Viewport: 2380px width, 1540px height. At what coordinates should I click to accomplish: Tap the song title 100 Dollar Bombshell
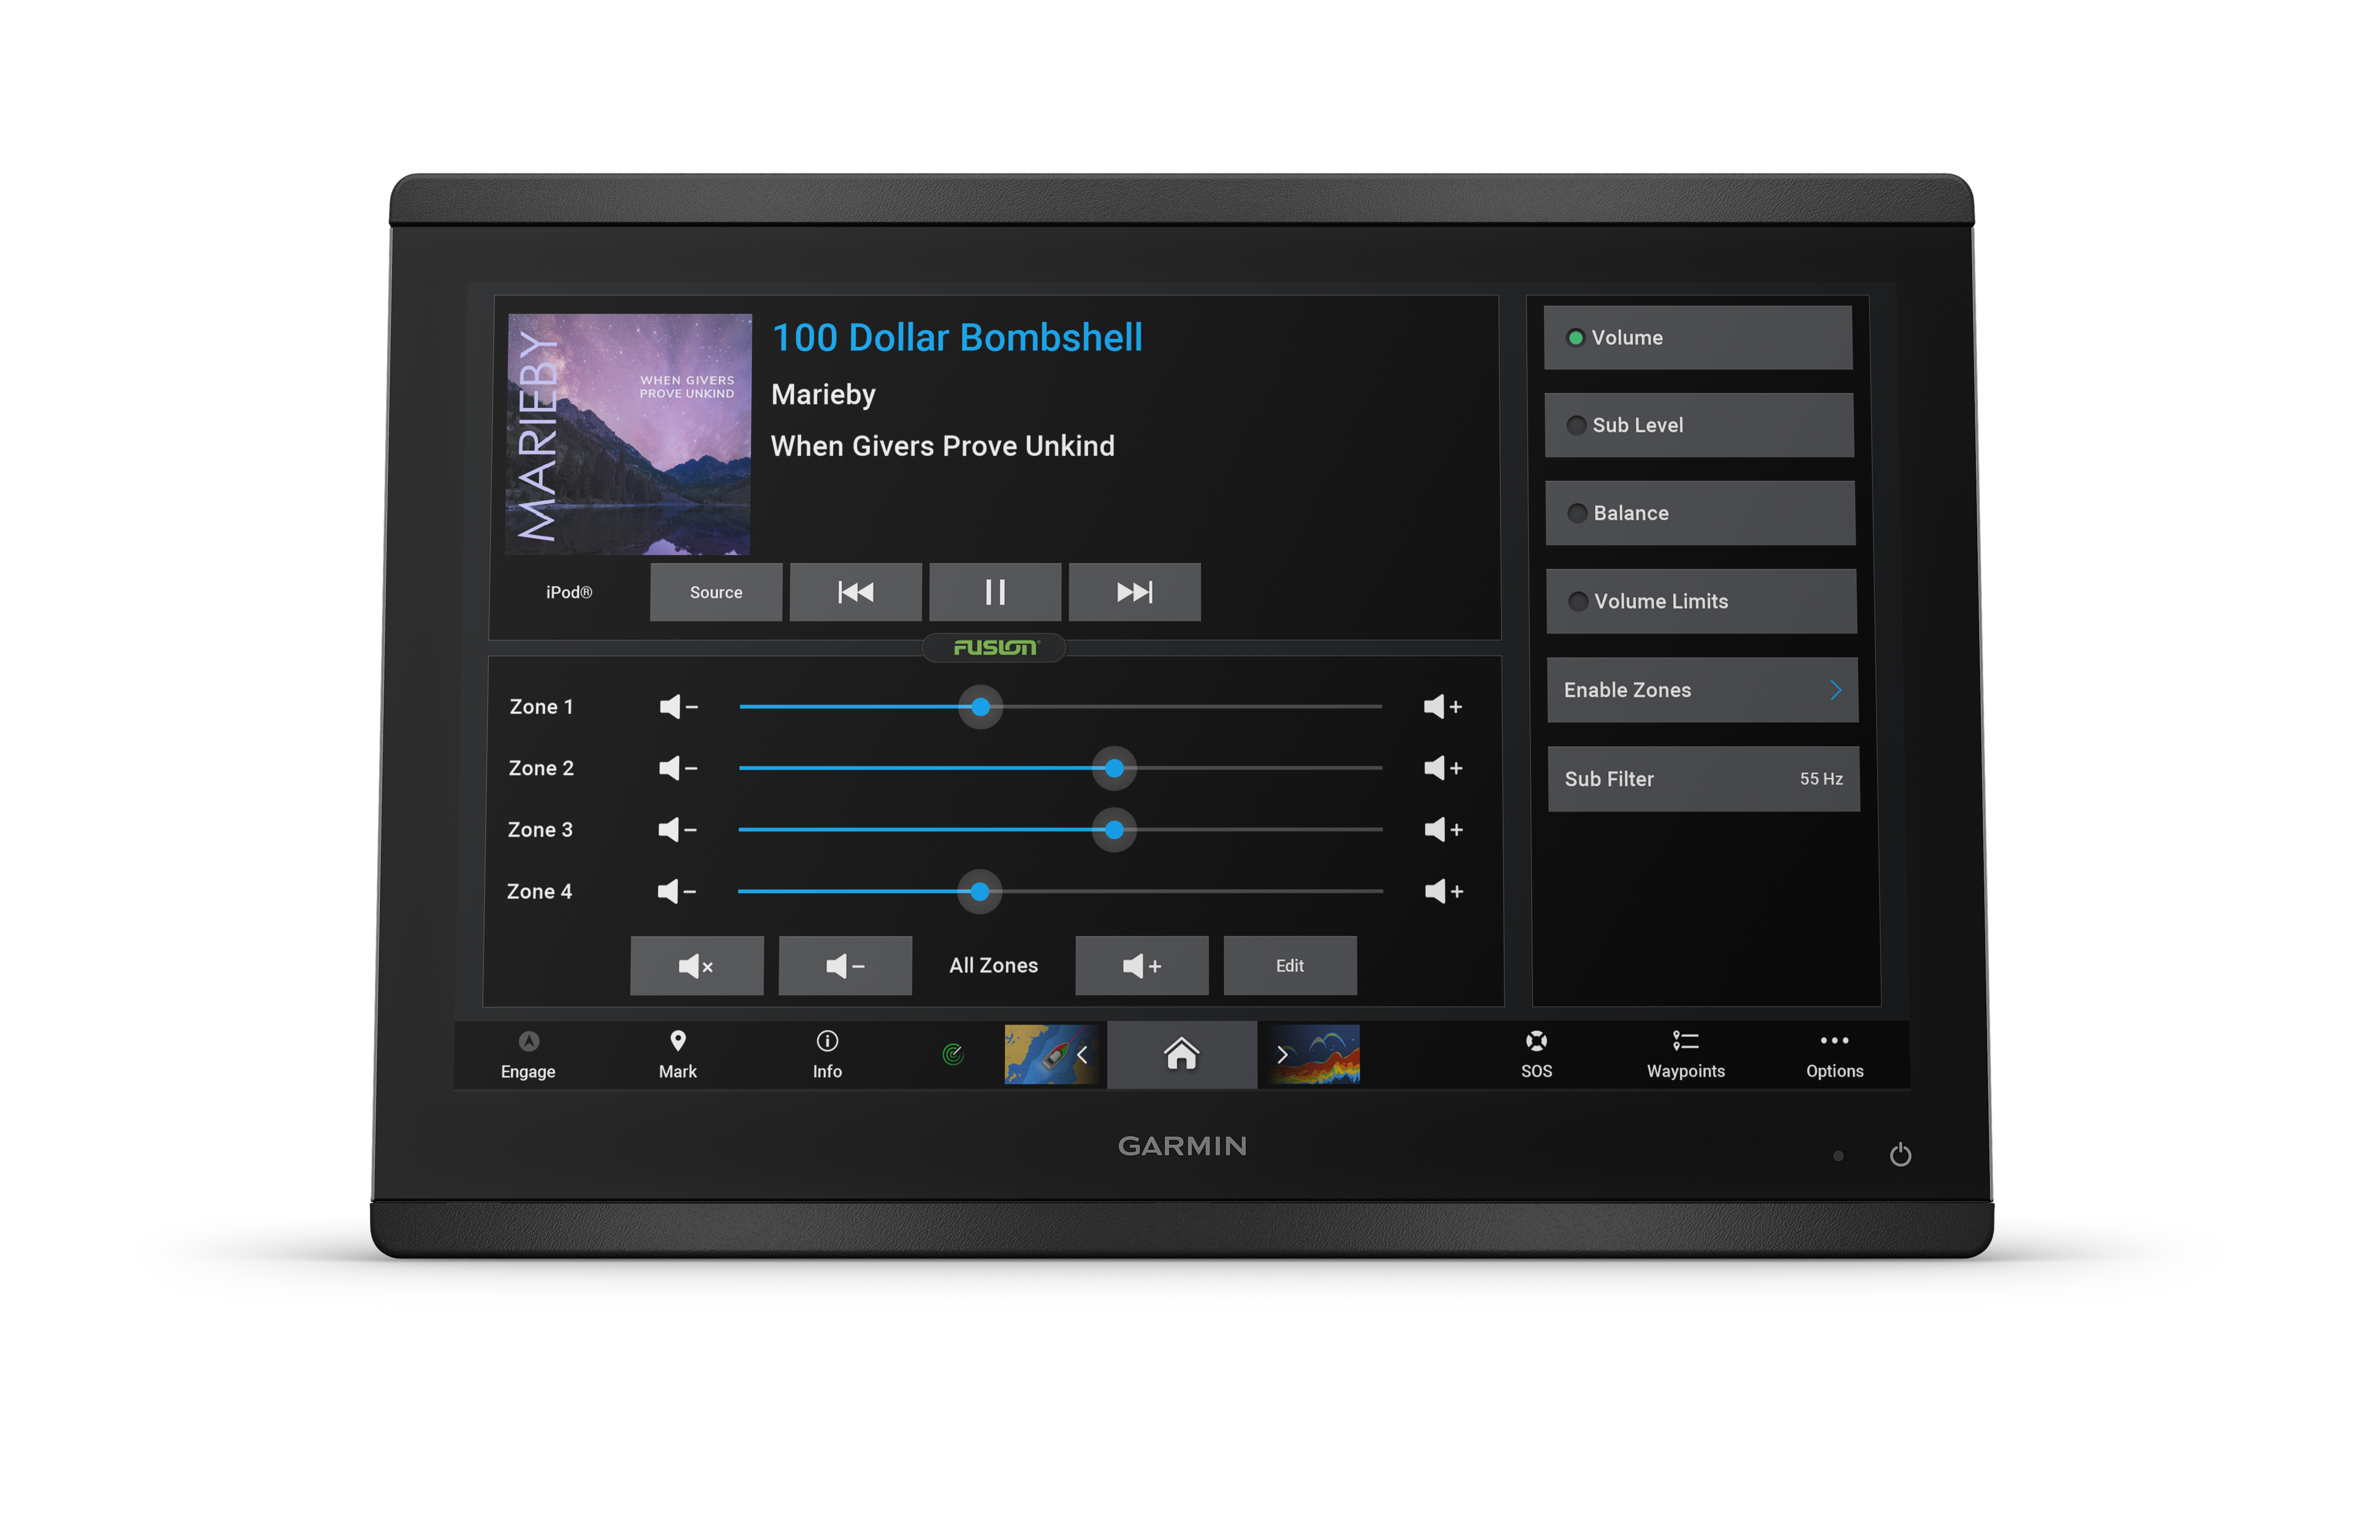[x=957, y=338]
